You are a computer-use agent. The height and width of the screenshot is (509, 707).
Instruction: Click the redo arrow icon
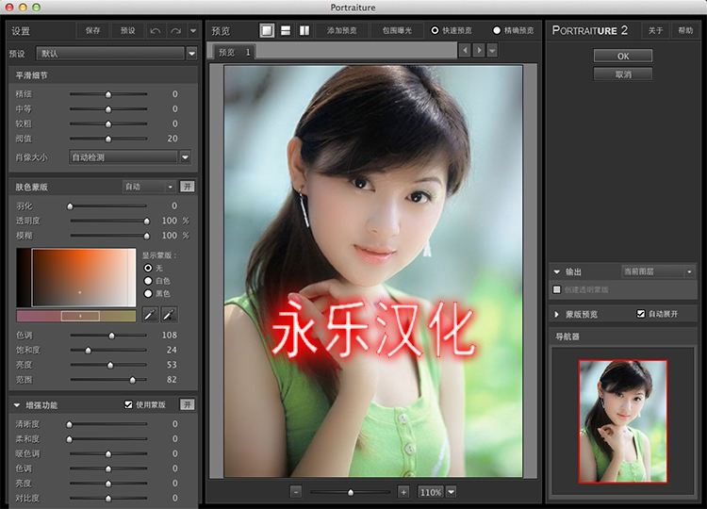click(x=175, y=31)
